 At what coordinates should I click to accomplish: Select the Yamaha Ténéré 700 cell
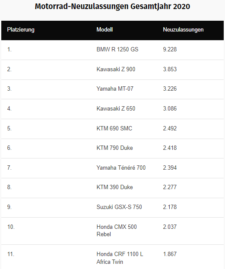(x=121, y=168)
